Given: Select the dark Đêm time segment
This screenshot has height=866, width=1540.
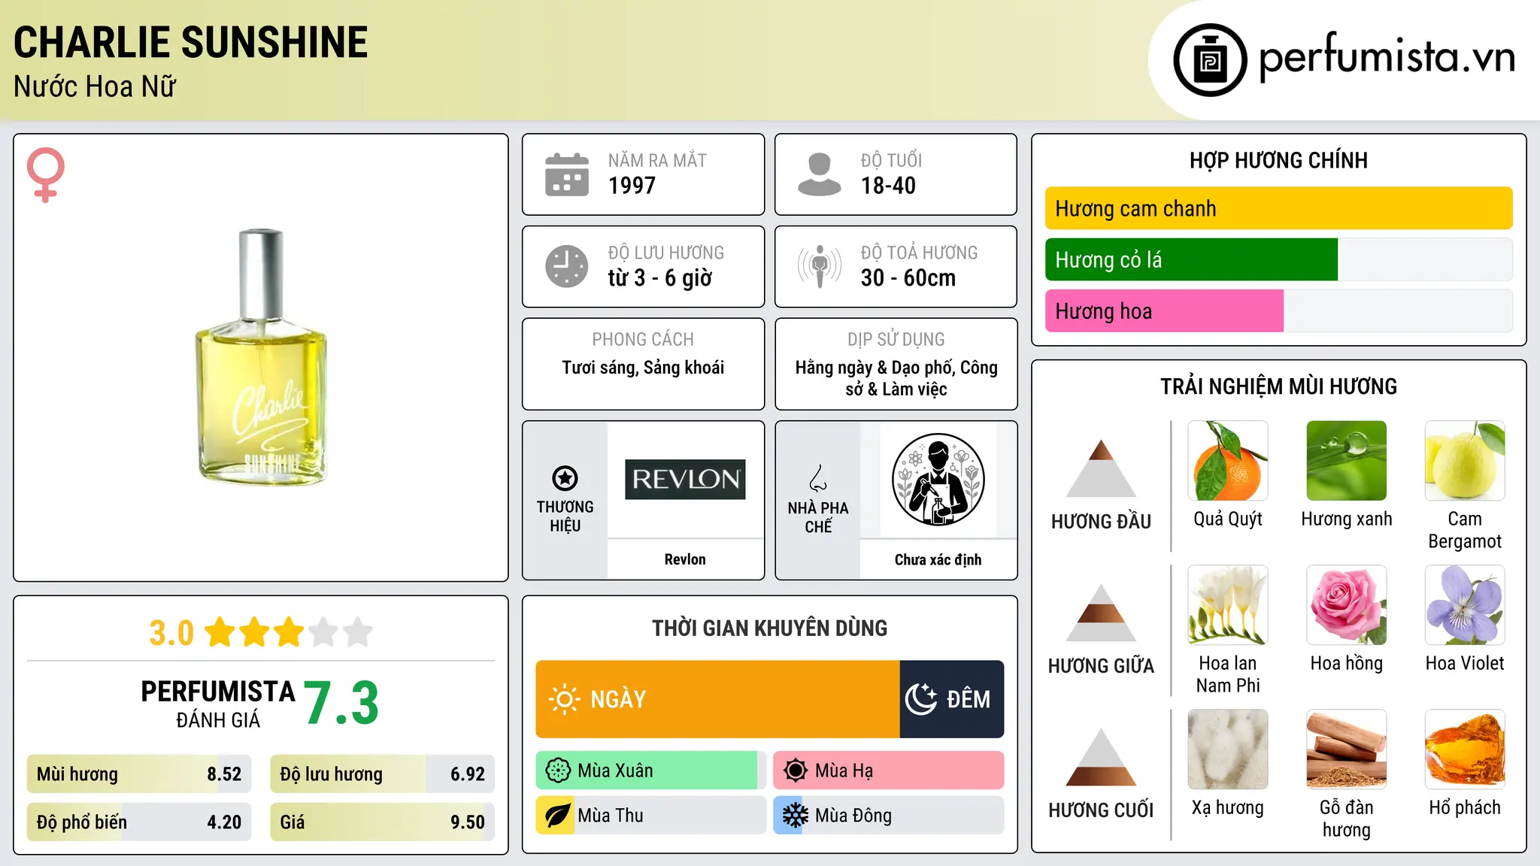Looking at the screenshot, I should pos(952,699).
